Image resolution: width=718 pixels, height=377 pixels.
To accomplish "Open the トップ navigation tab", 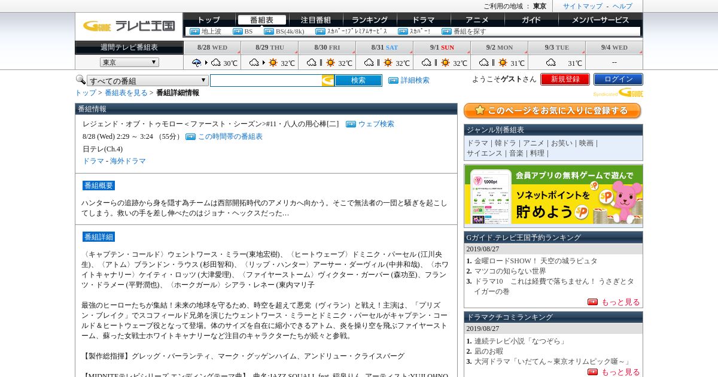I will pyautogui.click(x=208, y=20).
